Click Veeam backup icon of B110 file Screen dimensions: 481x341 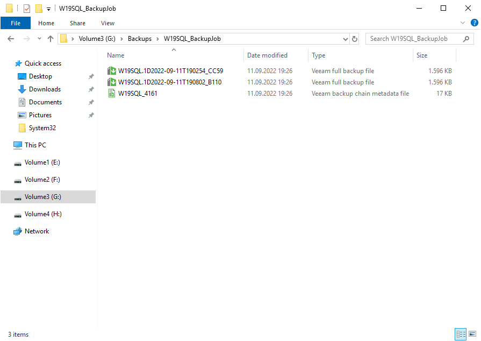[x=112, y=82]
